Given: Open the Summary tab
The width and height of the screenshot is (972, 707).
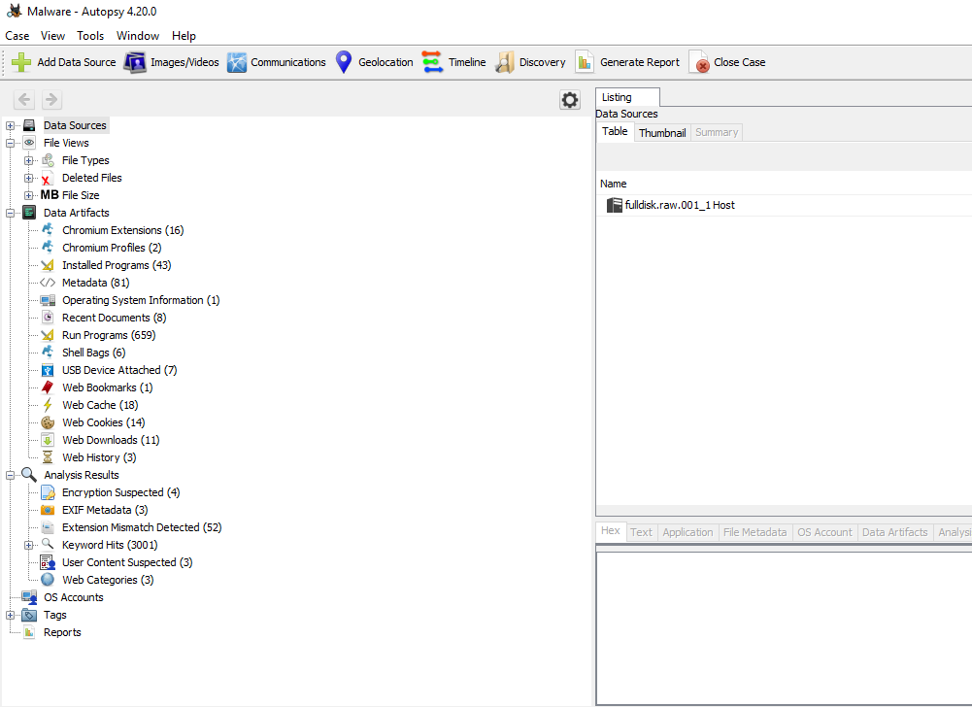Looking at the screenshot, I should point(717,133).
